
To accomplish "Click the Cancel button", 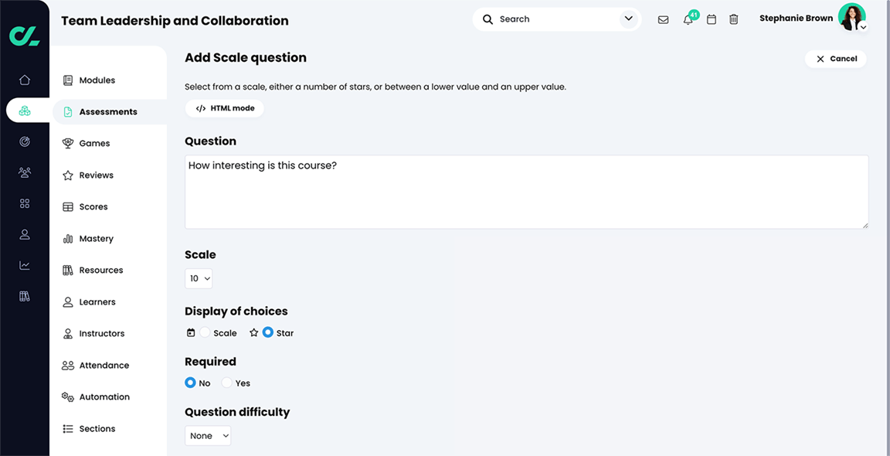I will point(836,59).
